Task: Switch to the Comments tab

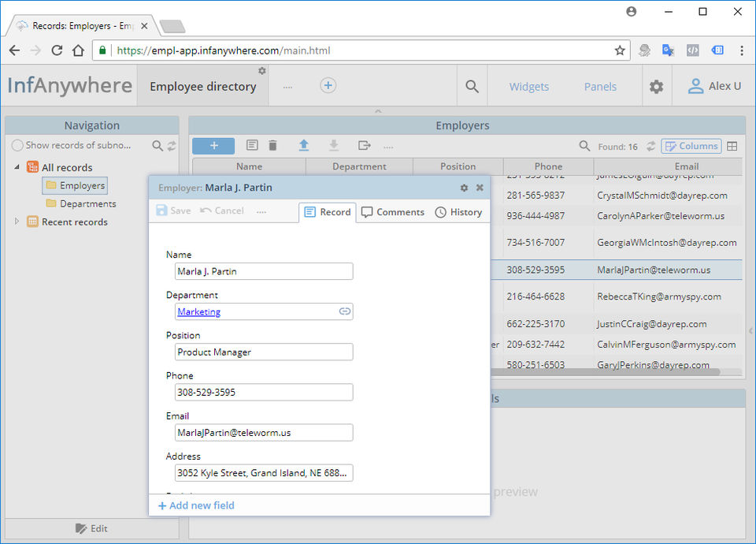Action: click(393, 212)
